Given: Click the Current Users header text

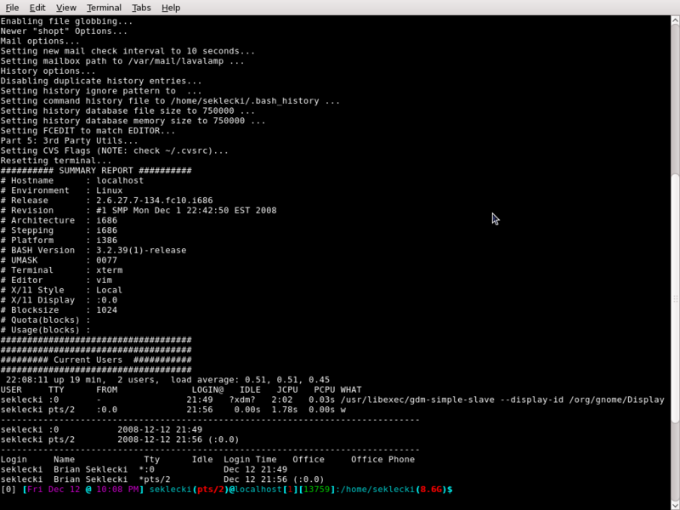Looking at the screenshot, I should pyautogui.click(x=88, y=360).
